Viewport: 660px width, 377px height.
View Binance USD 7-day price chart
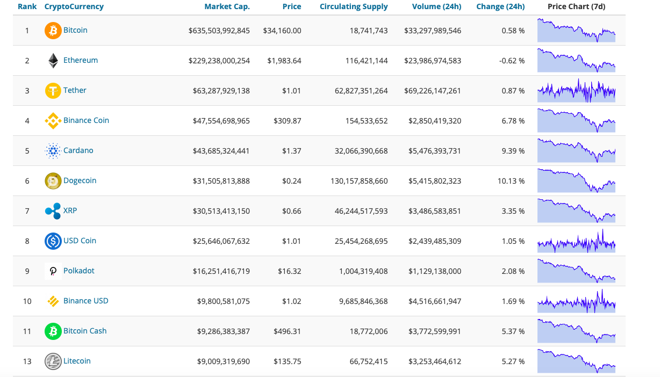coord(576,301)
